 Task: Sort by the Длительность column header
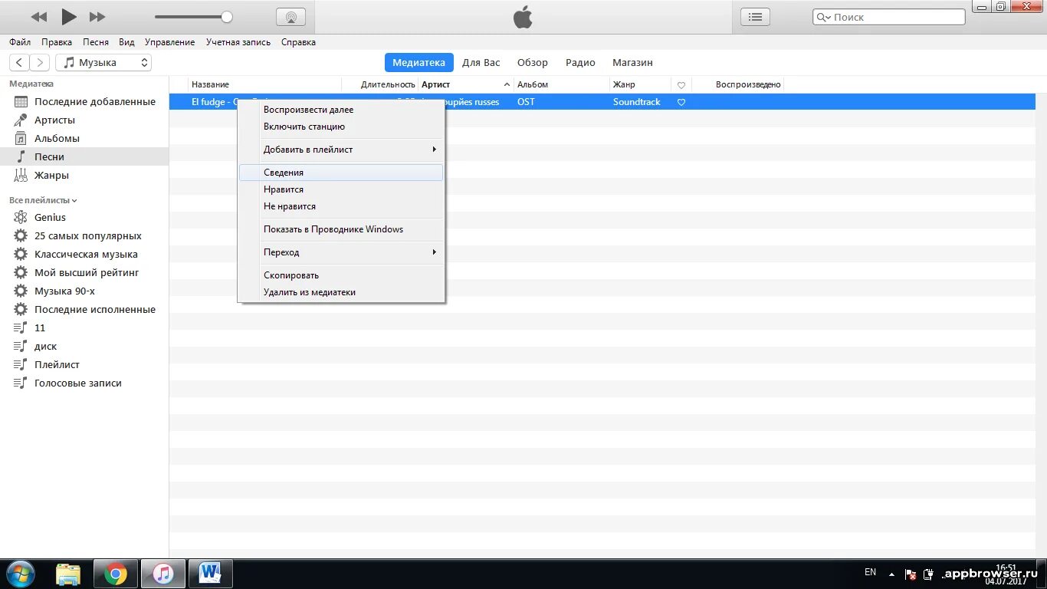(x=380, y=84)
